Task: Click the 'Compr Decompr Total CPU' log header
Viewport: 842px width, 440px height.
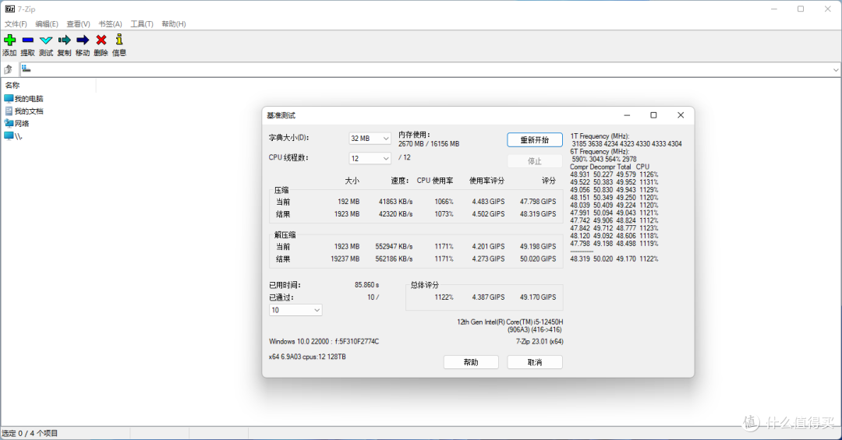Action: 610,167
